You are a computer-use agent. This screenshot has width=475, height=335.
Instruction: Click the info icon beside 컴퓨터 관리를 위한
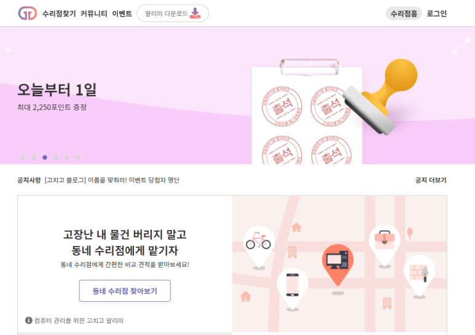point(29,320)
